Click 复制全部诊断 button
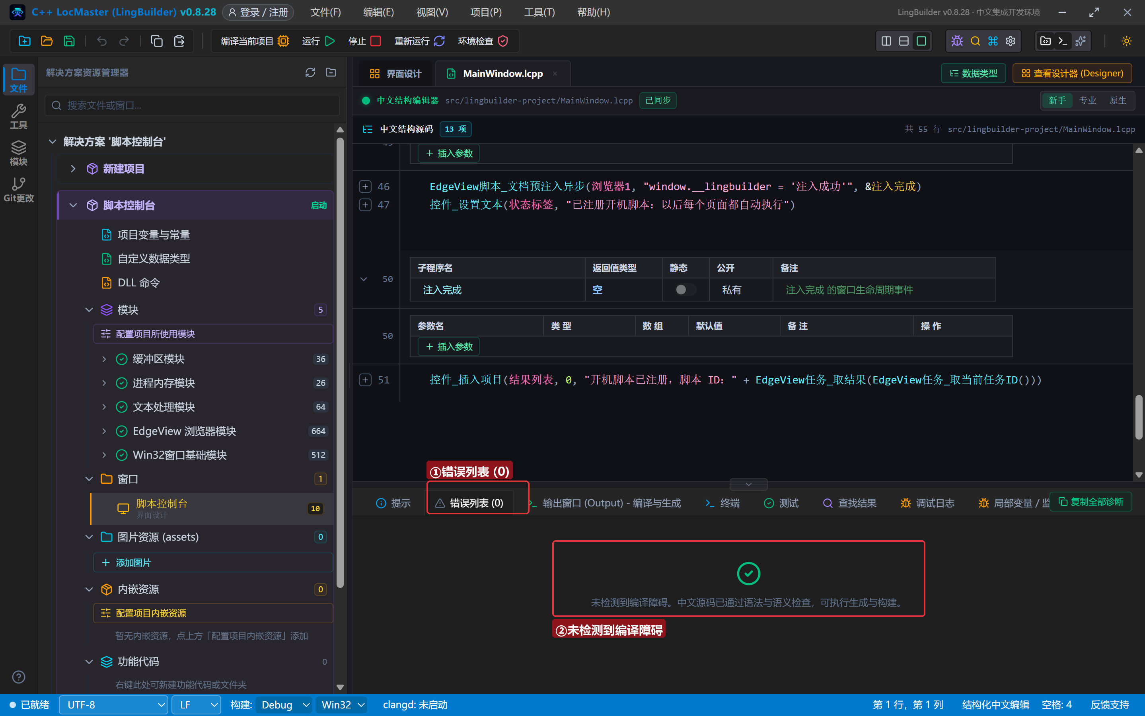Screen dimensions: 1145x716 [x=1090, y=502]
